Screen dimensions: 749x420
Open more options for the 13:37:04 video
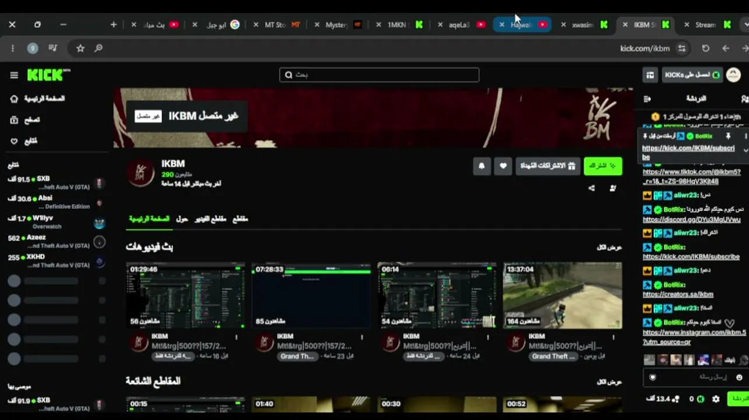pyautogui.click(x=614, y=337)
